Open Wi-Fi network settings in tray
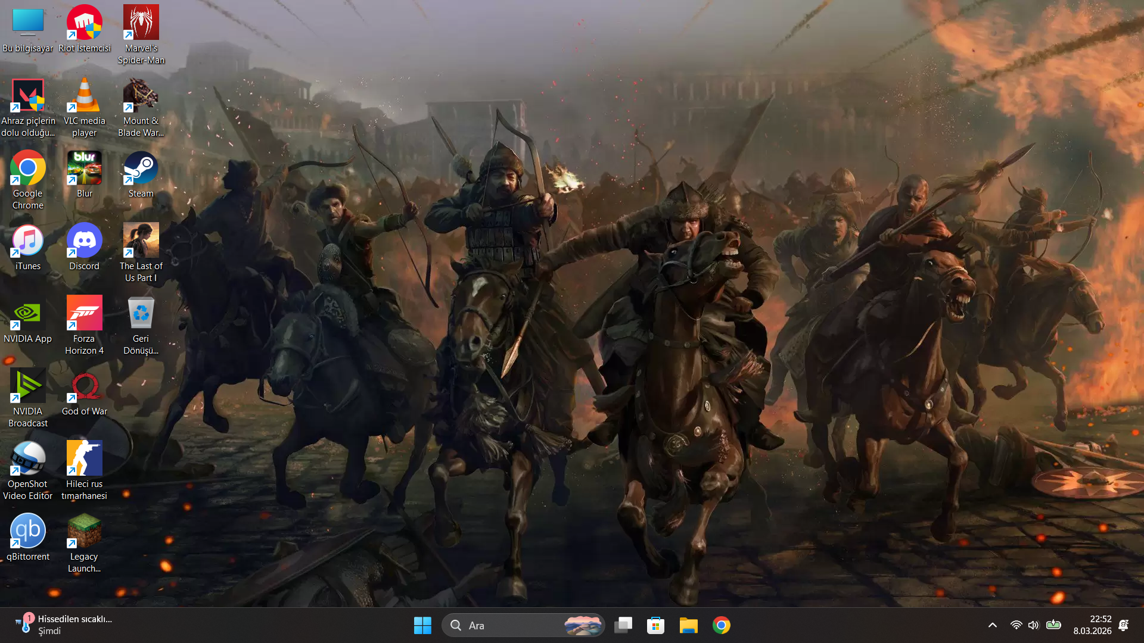Image resolution: width=1144 pixels, height=643 pixels. tap(1016, 625)
